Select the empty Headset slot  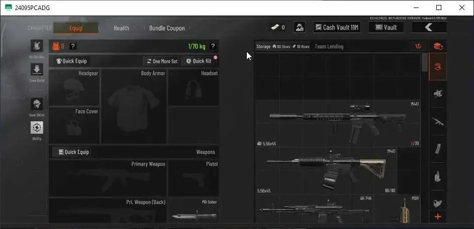pyautogui.click(x=194, y=88)
